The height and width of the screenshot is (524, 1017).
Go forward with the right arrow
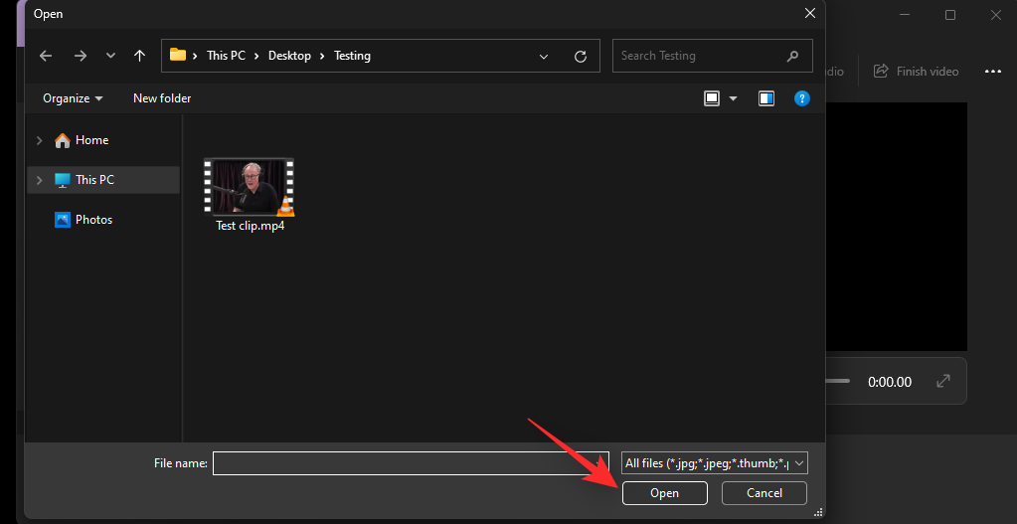point(81,56)
